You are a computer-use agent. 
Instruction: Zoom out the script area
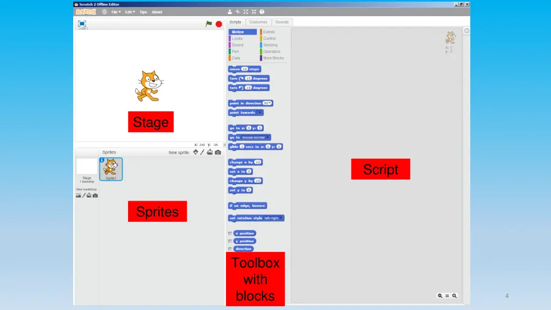click(440, 296)
